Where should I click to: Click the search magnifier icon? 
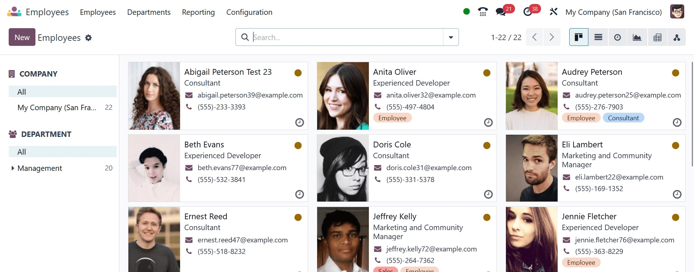(x=245, y=37)
